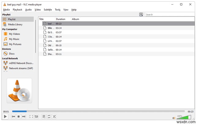Toggle loop repeat mode
The width and height of the screenshot is (199, 125).
pos(49,116)
